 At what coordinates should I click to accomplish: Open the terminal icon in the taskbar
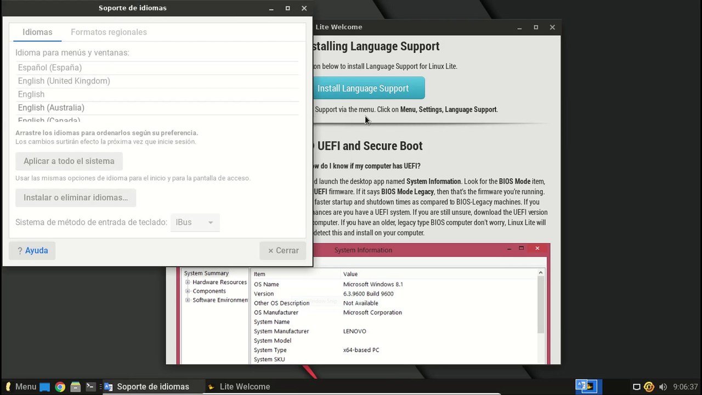point(91,387)
